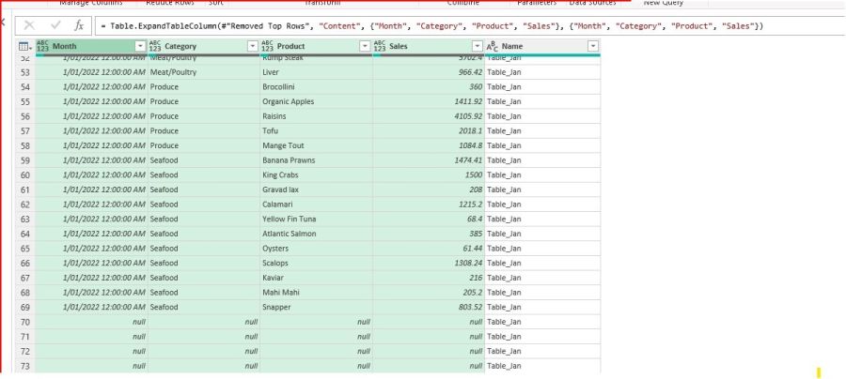846x379 pixels.
Task: Click the Name column ABC type icon
Action: coord(492,46)
